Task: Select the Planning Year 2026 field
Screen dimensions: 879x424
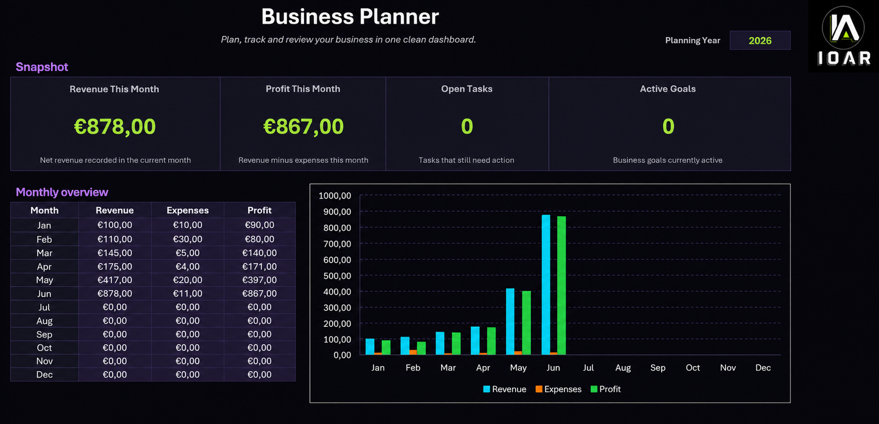Action: click(x=760, y=40)
